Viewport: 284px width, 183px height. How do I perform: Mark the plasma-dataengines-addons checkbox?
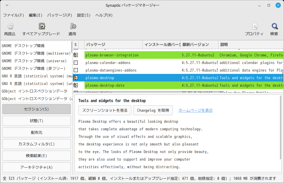(76, 70)
